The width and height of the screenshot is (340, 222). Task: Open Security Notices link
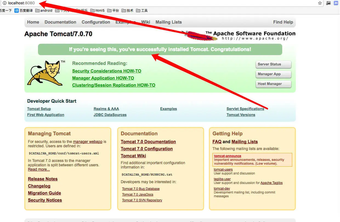[45, 200]
